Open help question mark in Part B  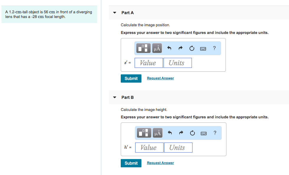point(215,133)
